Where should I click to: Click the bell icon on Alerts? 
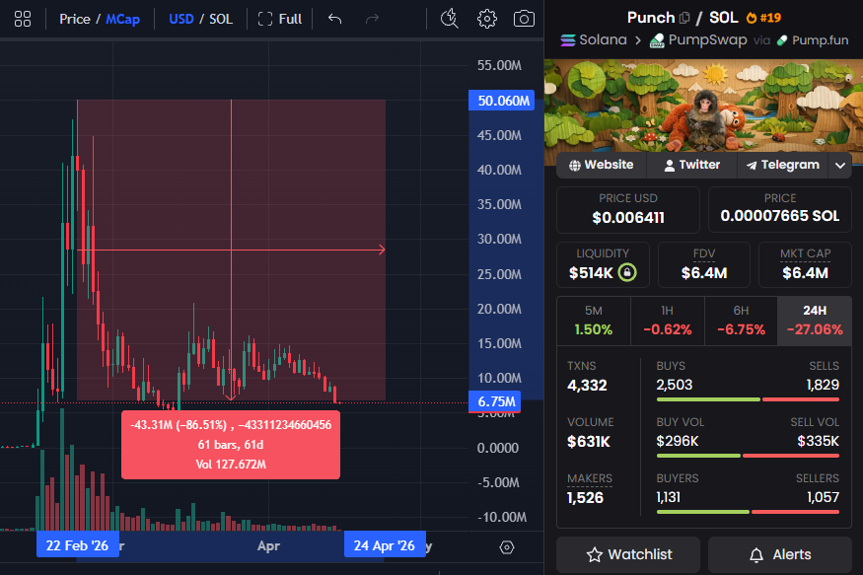pyautogui.click(x=756, y=554)
